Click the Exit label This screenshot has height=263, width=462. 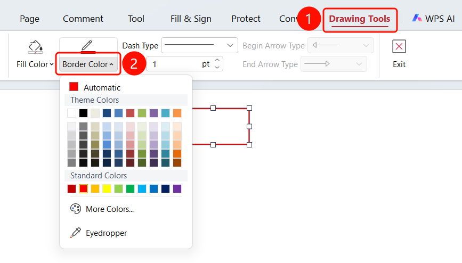(399, 64)
